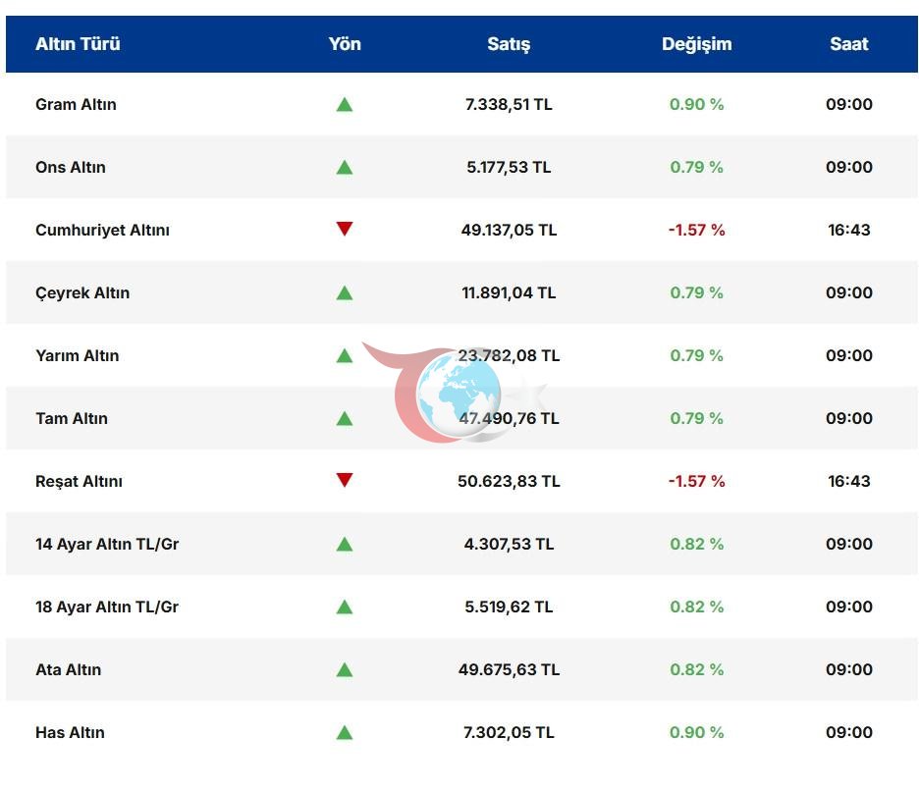The height and width of the screenshot is (792, 919).
Task: Click the Yön column header
Action: coord(345,44)
